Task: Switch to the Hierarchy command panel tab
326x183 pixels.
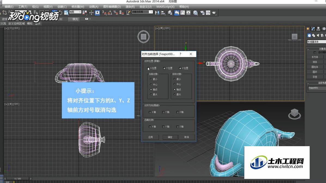Action: click(318, 29)
